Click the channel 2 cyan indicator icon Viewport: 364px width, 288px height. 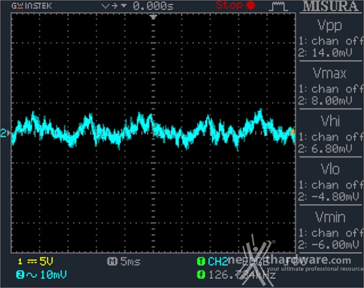tap(20, 275)
